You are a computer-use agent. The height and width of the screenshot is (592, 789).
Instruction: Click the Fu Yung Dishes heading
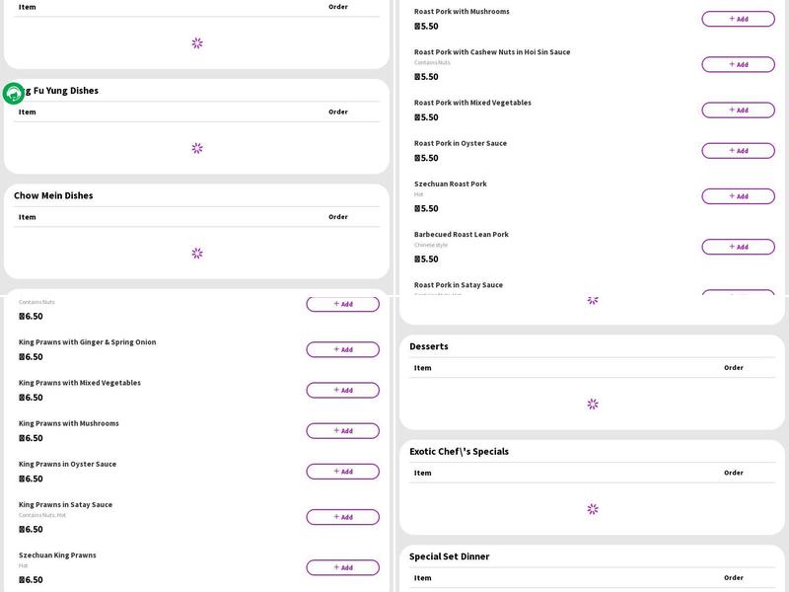pos(61,91)
